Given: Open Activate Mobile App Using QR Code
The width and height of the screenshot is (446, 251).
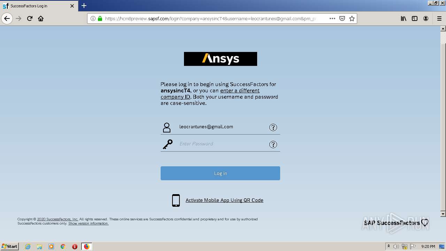Looking at the screenshot, I should (x=224, y=200).
